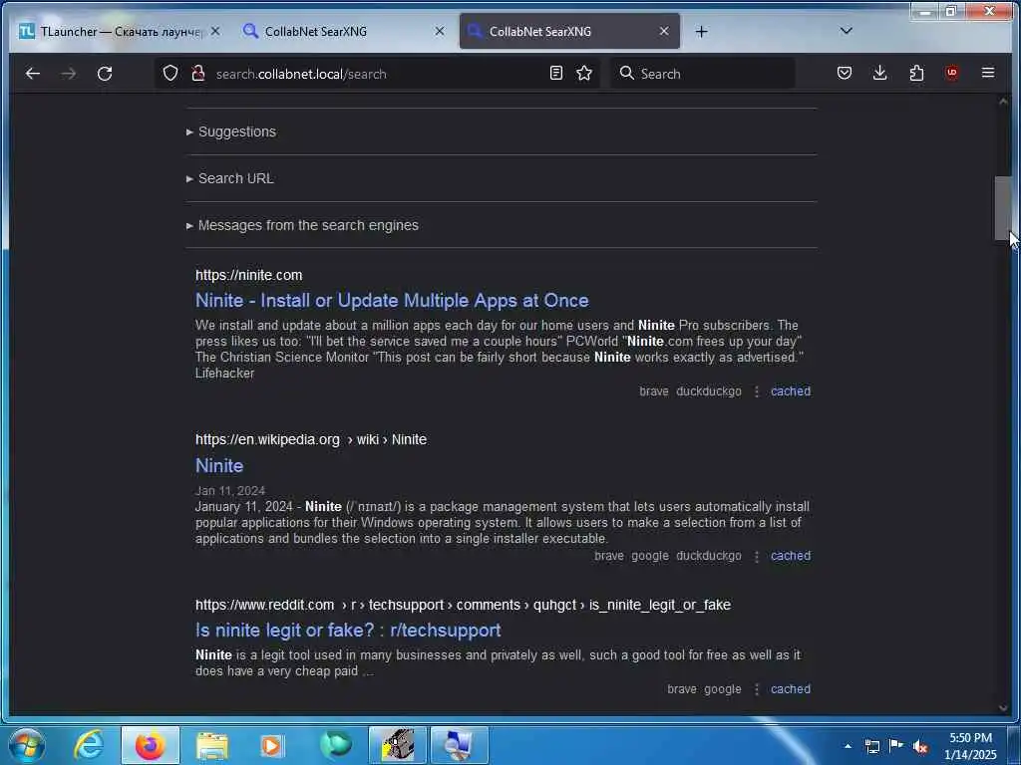The height and width of the screenshot is (765, 1021).
Task: Open the Downloads panel
Action: 879,73
